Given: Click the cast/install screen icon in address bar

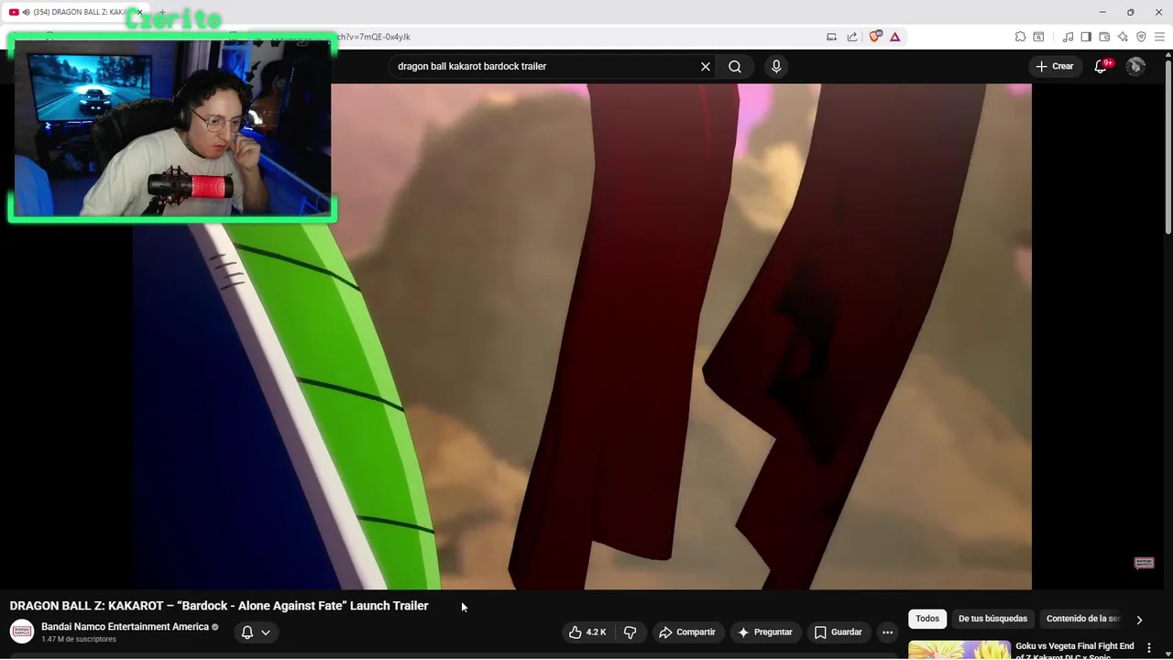Looking at the screenshot, I should (x=831, y=37).
